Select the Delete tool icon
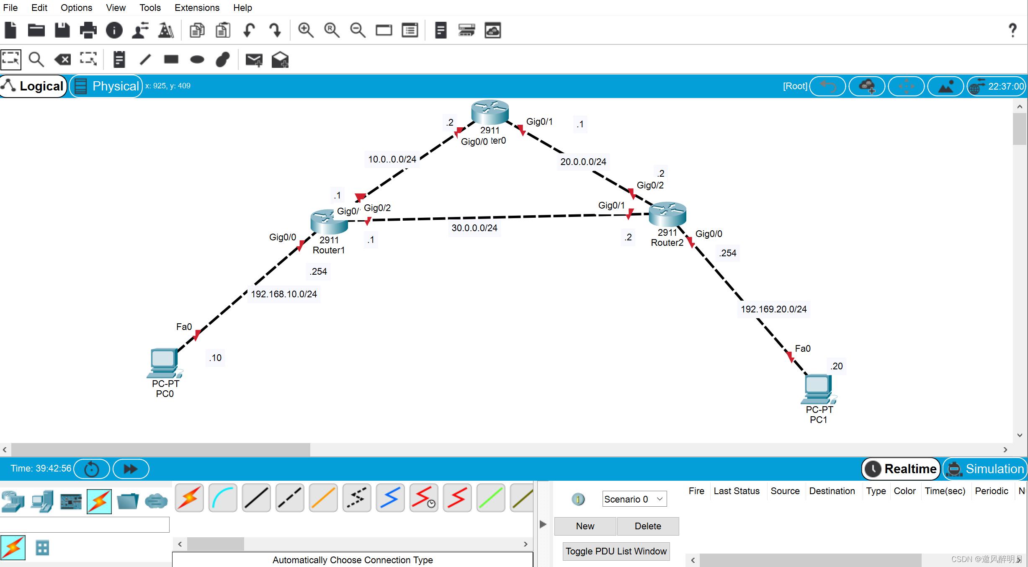The width and height of the screenshot is (1028, 567). tap(63, 60)
